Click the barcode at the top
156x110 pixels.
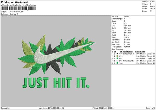tap(18, 8)
